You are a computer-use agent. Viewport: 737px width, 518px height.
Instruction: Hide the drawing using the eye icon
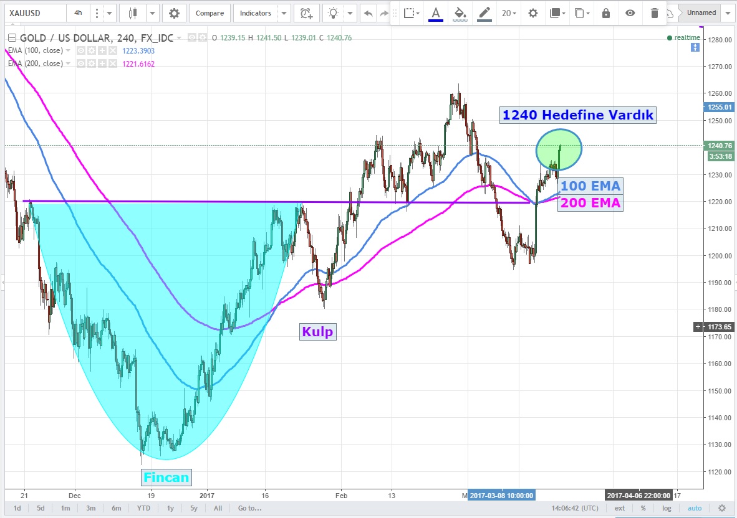pos(630,13)
